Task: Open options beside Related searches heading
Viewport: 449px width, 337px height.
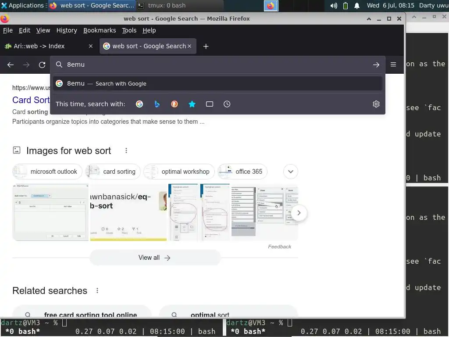Action: 97,290
